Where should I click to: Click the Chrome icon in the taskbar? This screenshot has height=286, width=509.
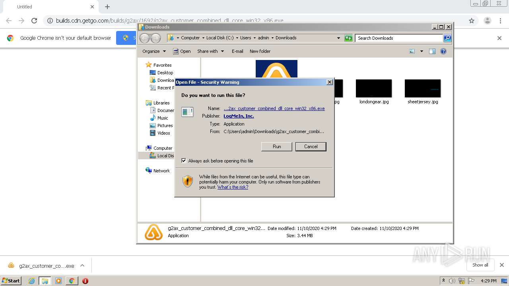pyautogui.click(x=72, y=281)
